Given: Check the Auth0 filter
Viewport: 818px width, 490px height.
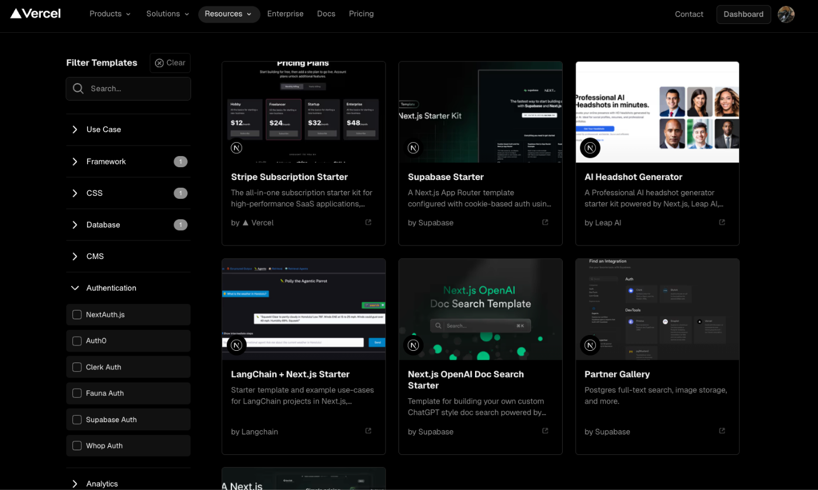Looking at the screenshot, I should click(77, 341).
